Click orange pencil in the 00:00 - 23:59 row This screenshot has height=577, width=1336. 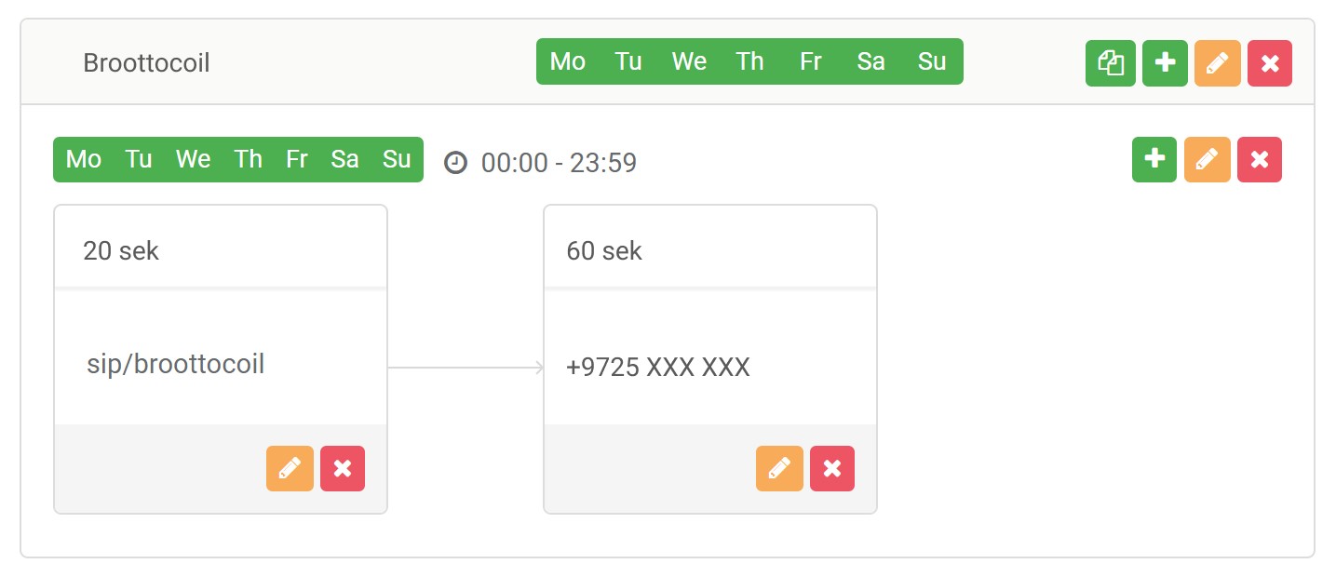point(1207,159)
